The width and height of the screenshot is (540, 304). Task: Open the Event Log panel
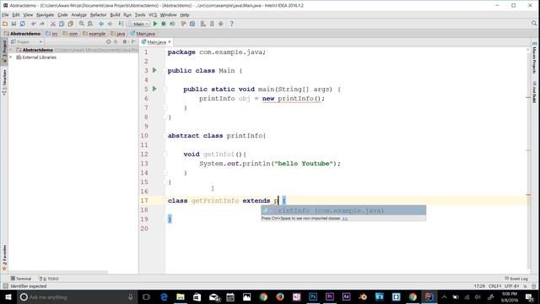pyautogui.click(x=516, y=279)
